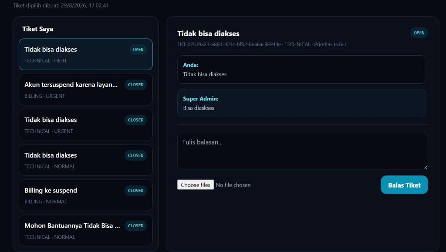Select the 'Tidak bisa diakses' TECHNICAL URGENT ticket
This screenshot has height=252, width=446.
point(86,125)
